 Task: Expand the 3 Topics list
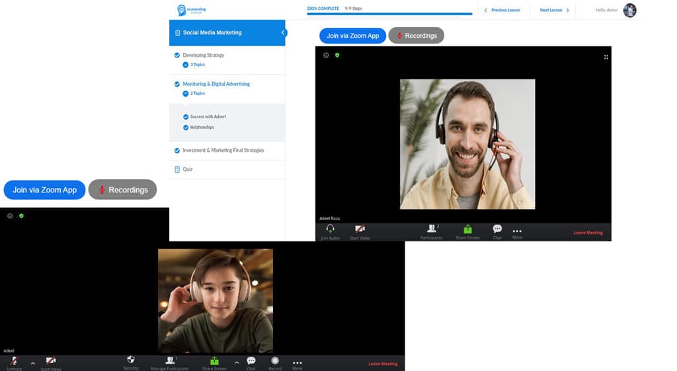point(186,65)
